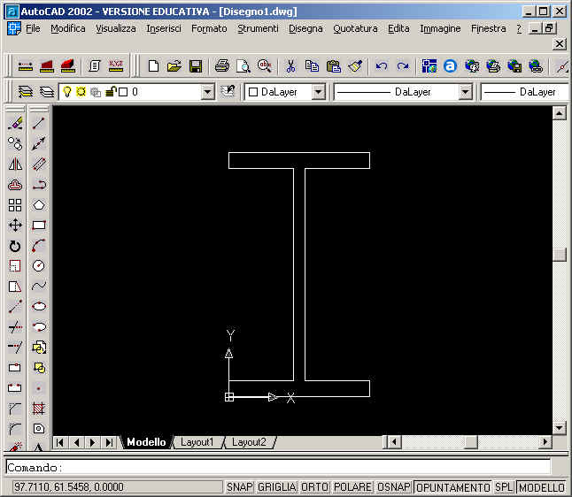Save drawing with floppy disk icon
Image resolution: width=572 pixels, height=497 pixels.
[x=196, y=66]
